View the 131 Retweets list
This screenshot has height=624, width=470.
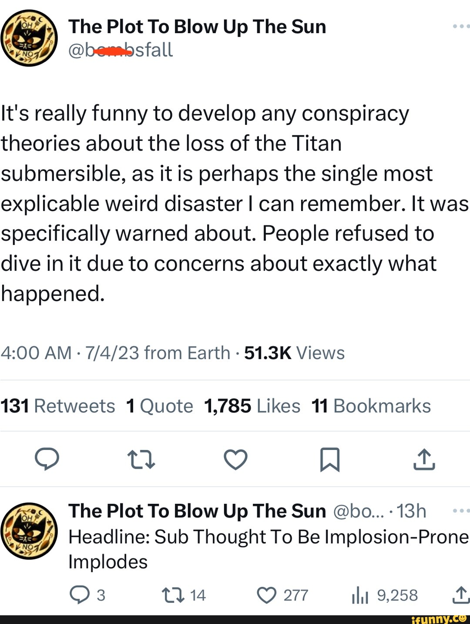coord(58,406)
